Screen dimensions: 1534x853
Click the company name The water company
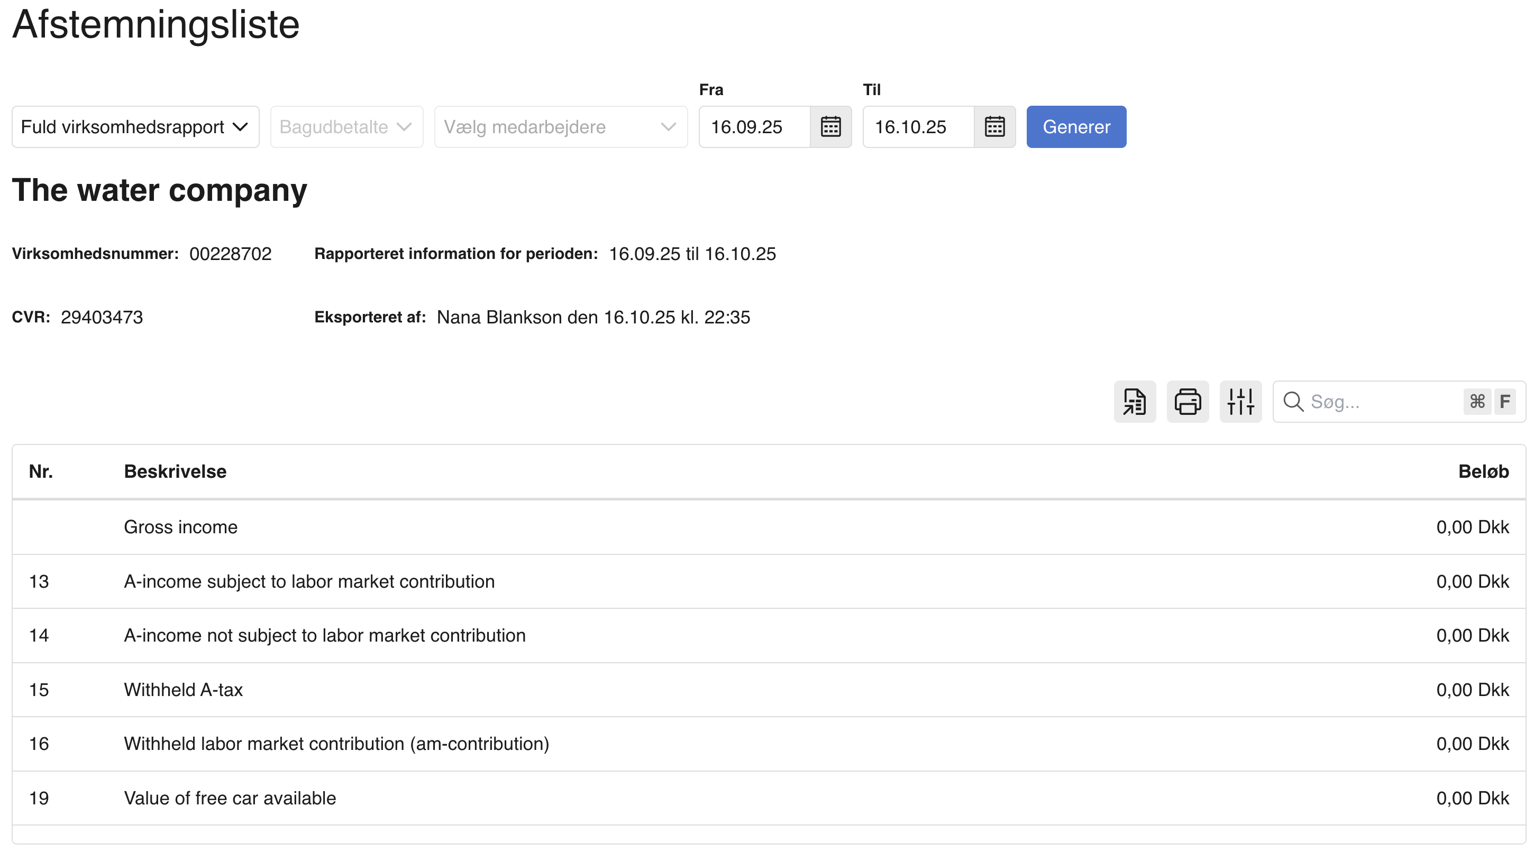pyautogui.click(x=159, y=190)
